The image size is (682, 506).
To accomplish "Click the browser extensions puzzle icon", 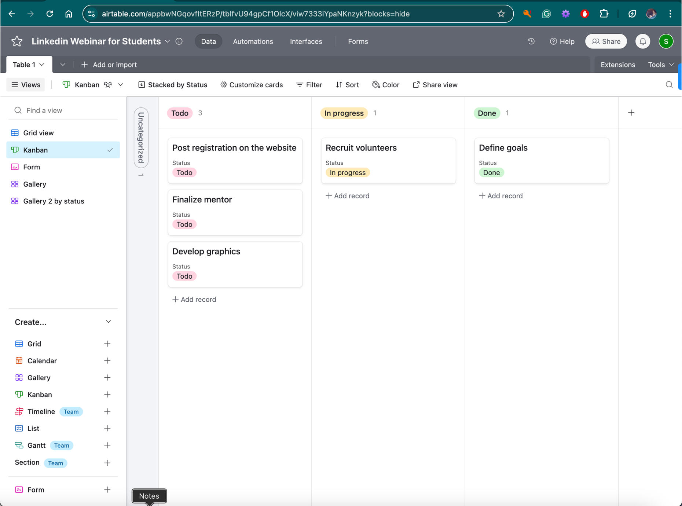I will point(604,14).
